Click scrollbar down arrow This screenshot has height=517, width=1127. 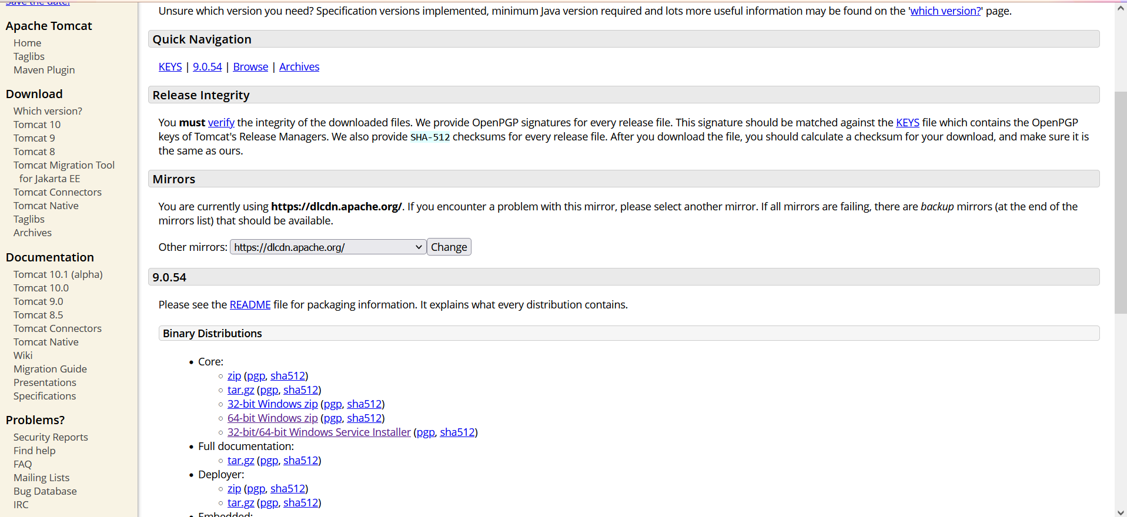(1121, 512)
